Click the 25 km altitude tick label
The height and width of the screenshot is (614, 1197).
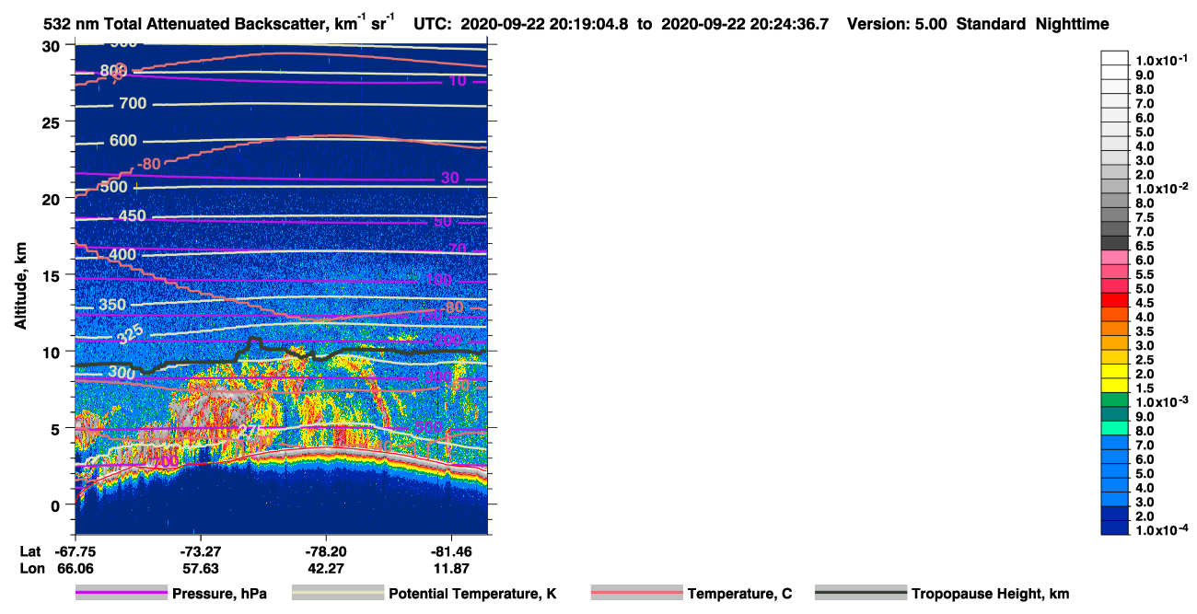point(51,122)
